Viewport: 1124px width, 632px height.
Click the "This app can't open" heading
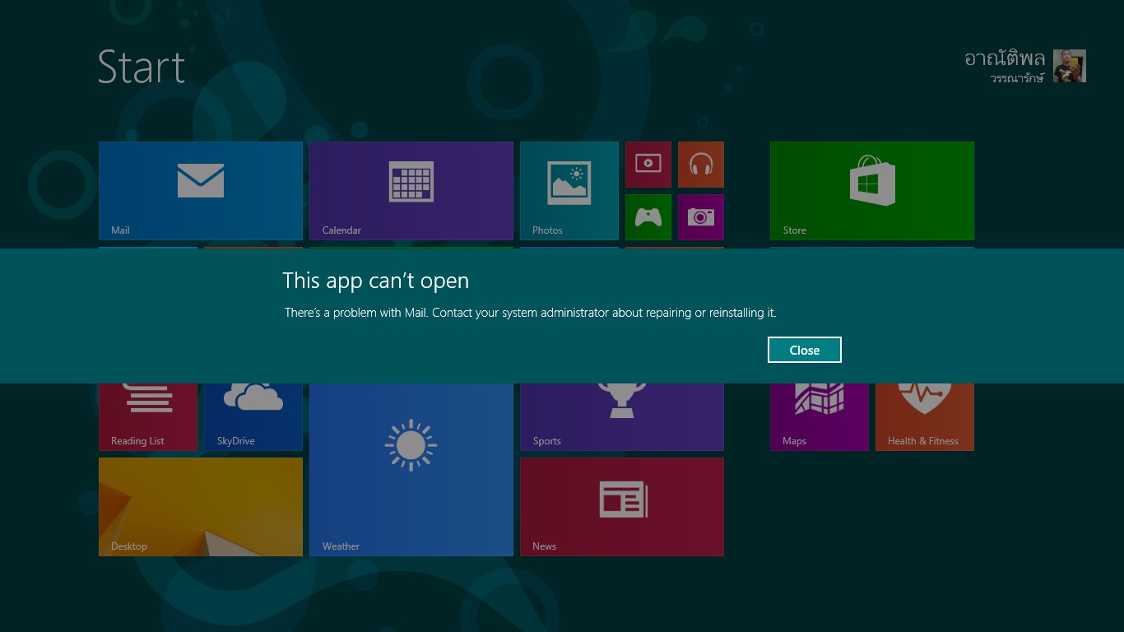click(x=375, y=281)
